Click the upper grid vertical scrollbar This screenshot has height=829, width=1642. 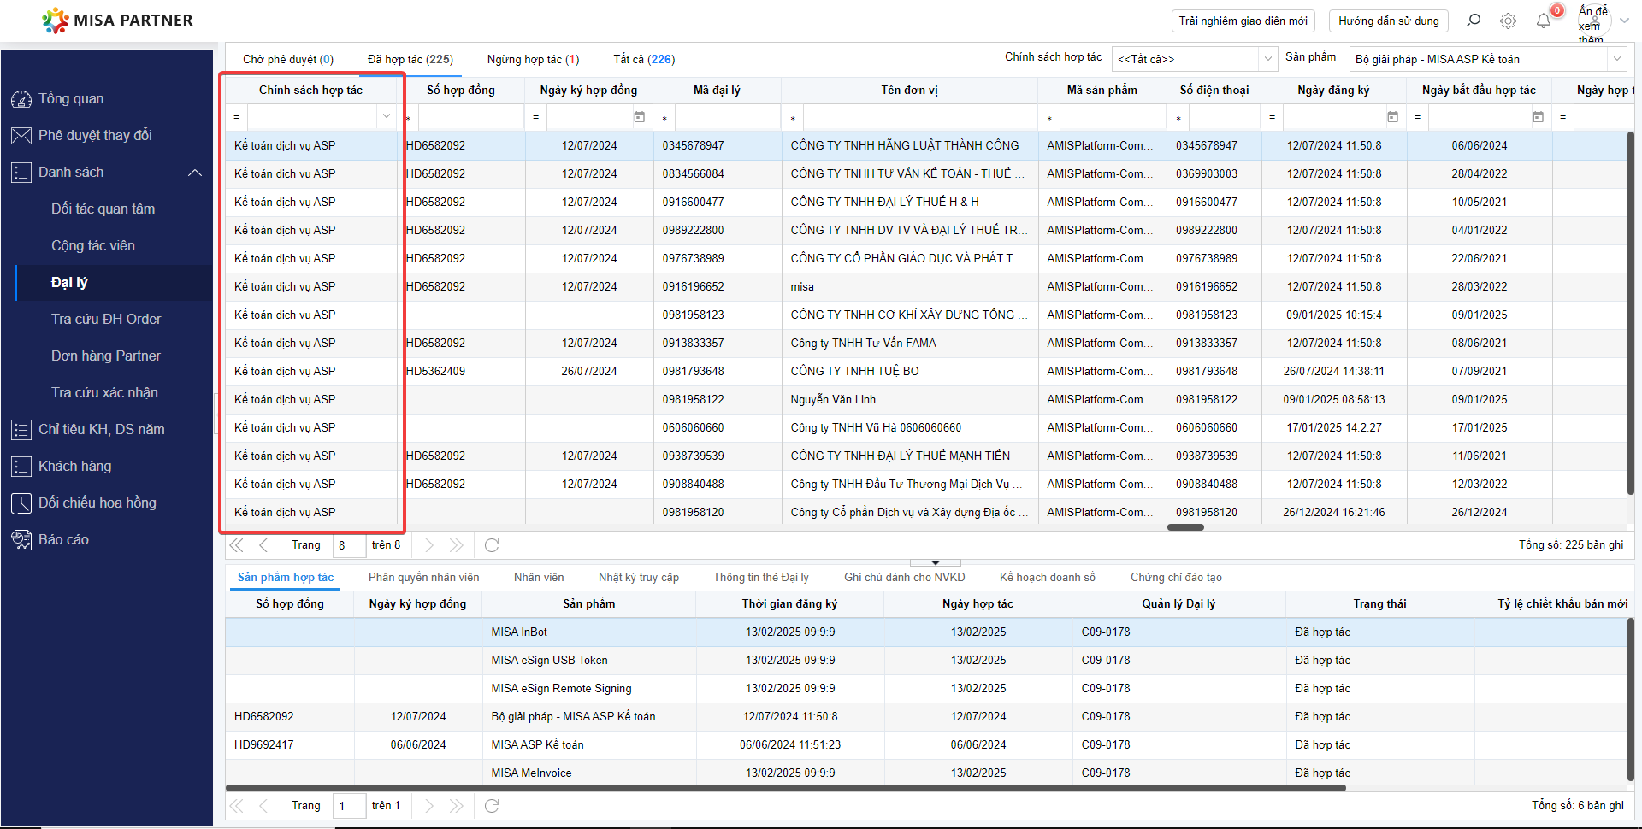coord(1630,313)
